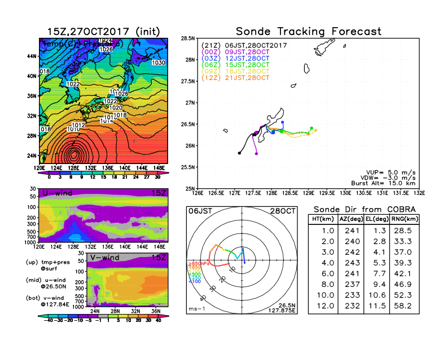The width and height of the screenshot is (447, 345).
Task: Select azimuth 237 in the 8.0 km row
Action: tap(352, 284)
